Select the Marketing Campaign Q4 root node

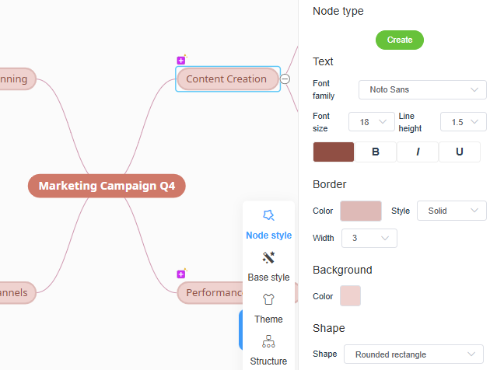tap(107, 186)
